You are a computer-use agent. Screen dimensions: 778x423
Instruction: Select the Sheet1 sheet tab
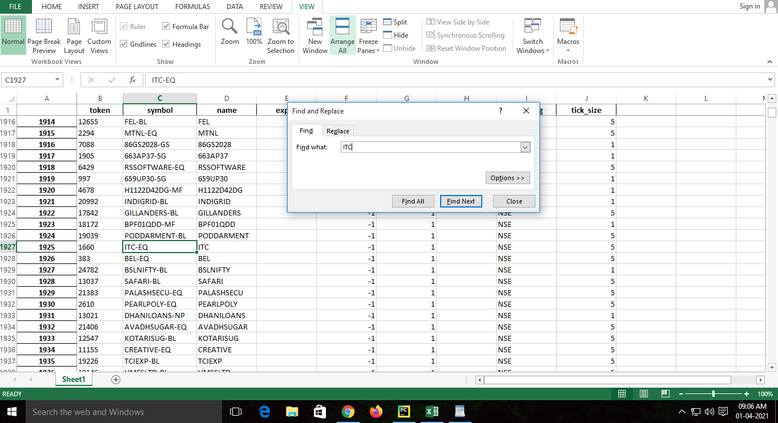click(x=74, y=379)
